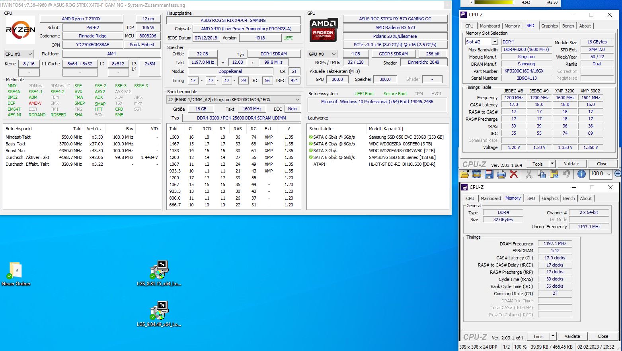The image size is (622, 351).
Task: Open the slideshow filmstrip icon in IrfanView toolbar
Action: point(477,174)
